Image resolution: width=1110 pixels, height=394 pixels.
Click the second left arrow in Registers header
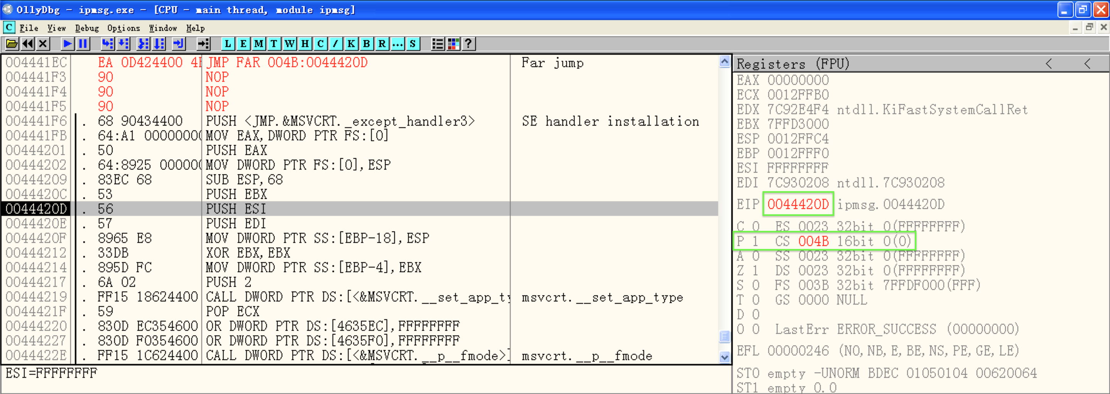click(x=1088, y=64)
